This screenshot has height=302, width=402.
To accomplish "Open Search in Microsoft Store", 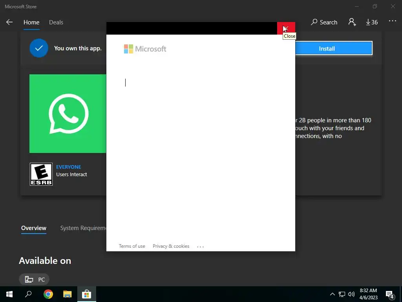I will point(324,22).
